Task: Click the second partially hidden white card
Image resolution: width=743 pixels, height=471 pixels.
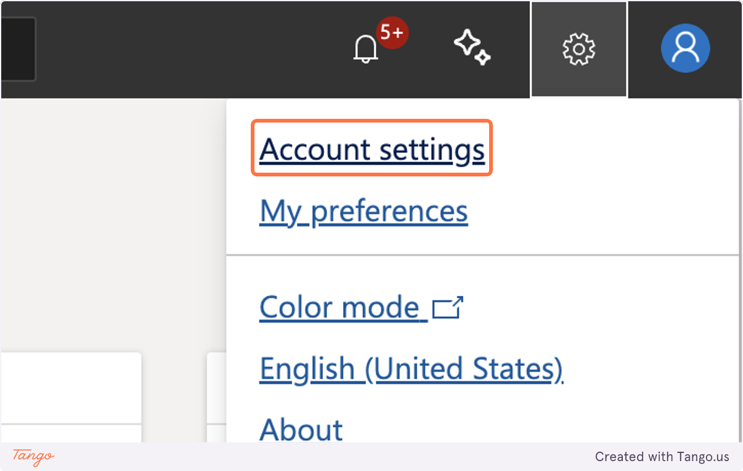Action: click(216, 397)
